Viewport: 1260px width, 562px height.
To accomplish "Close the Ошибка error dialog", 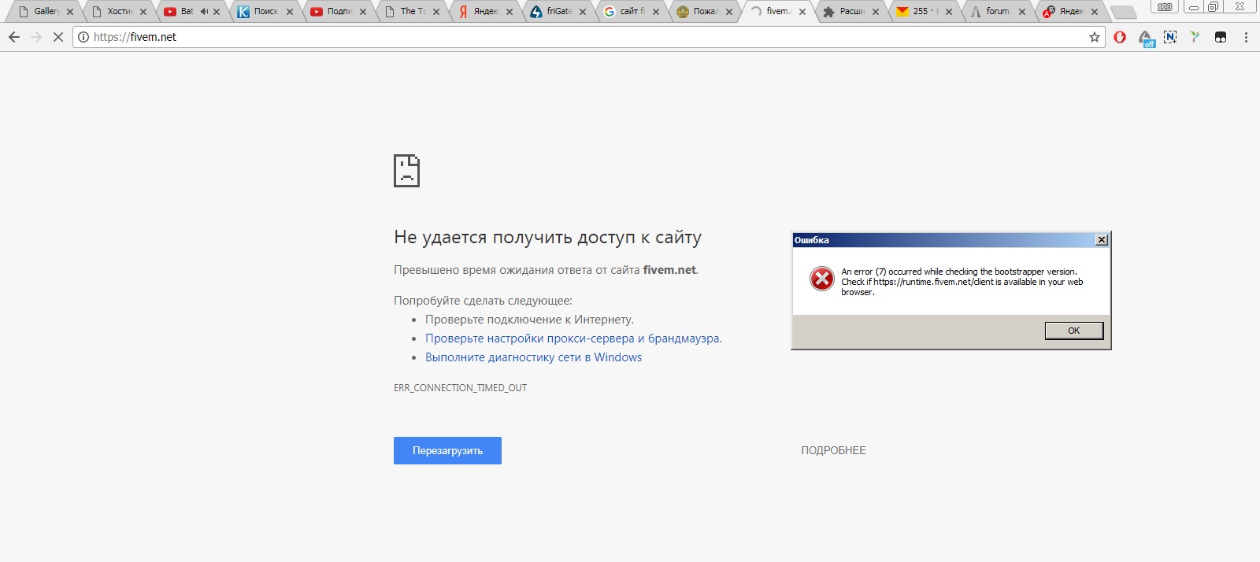I will coord(1102,240).
